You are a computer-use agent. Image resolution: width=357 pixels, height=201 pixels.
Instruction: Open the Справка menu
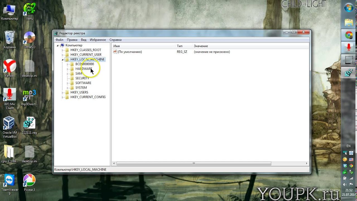(115, 40)
